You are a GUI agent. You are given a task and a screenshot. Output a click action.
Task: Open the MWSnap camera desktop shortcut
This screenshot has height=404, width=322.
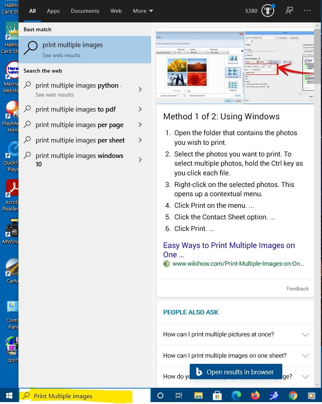(x=11, y=231)
